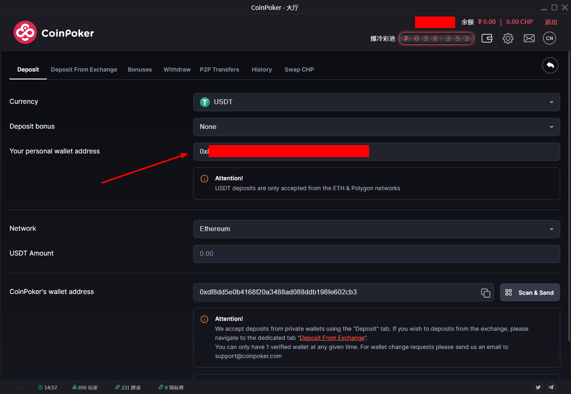Open the mail inbox icon
This screenshot has width=571, height=394.
pyautogui.click(x=529, y=38)
